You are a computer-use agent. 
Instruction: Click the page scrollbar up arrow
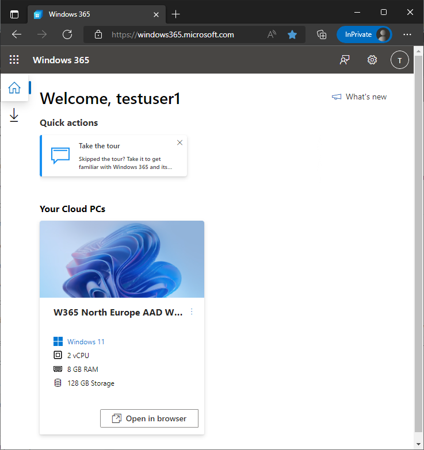tap(418, 52)
